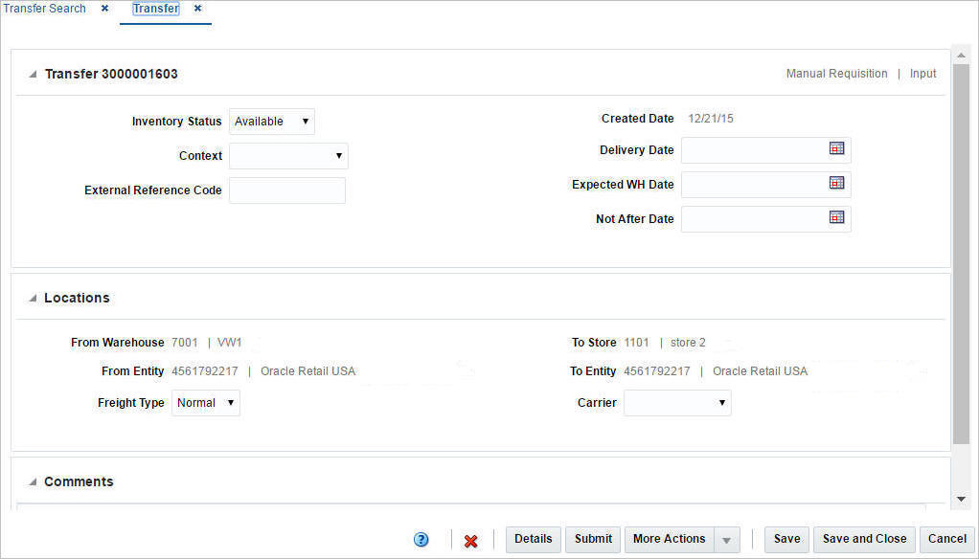Click the help question mark icon
Image resolution: width=979 pixels, height=559 pixels.
421,539
